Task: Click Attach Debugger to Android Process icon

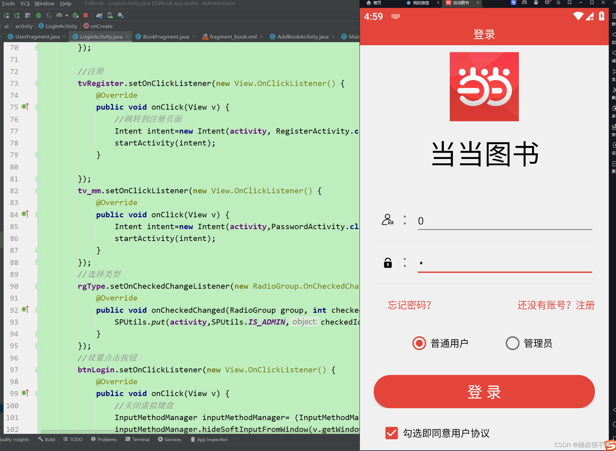Action: 75,15
